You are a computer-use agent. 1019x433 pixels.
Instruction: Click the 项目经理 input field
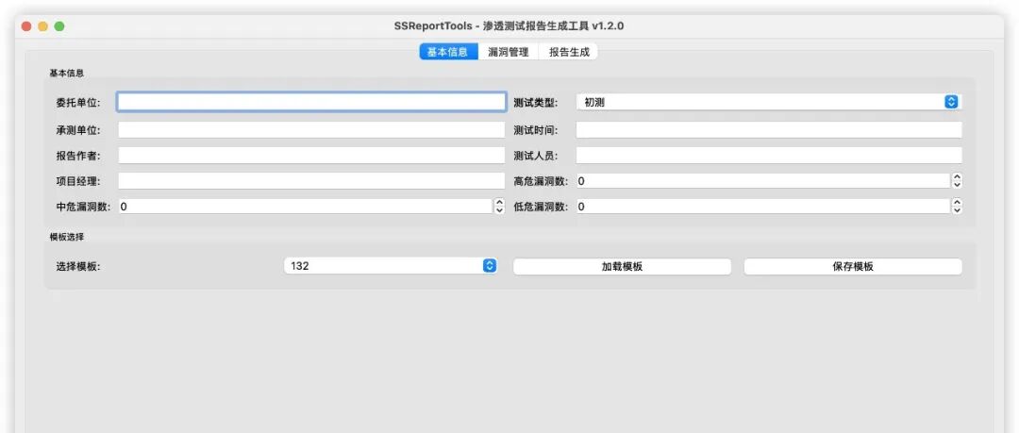pos(311,181)
